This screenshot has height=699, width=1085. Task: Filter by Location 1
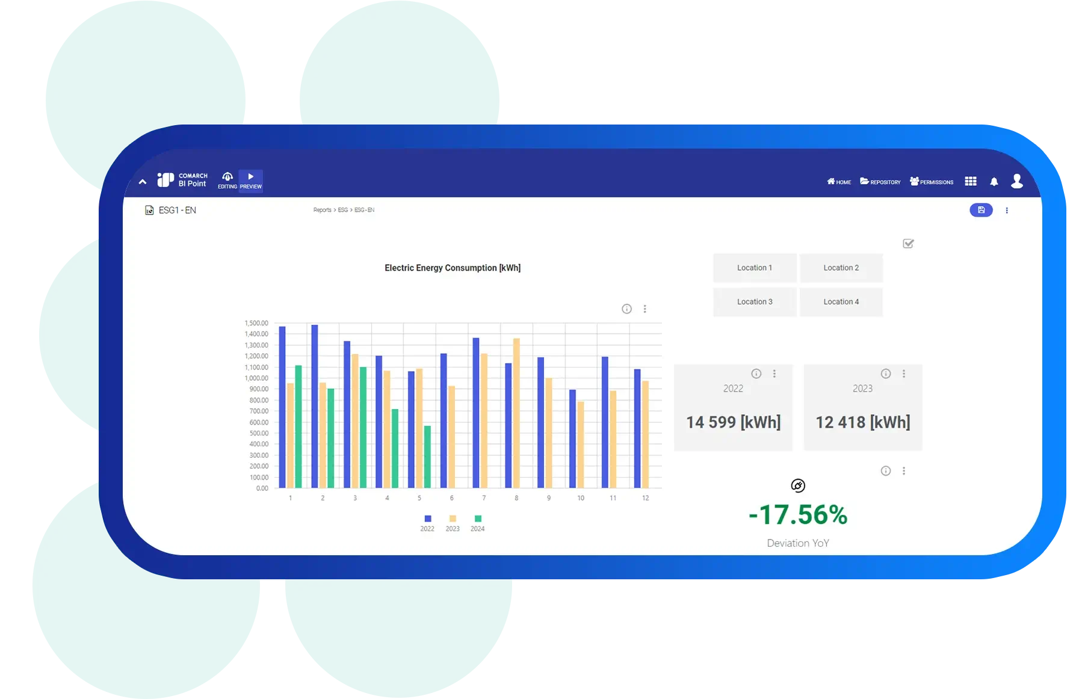tap(754, 268)
